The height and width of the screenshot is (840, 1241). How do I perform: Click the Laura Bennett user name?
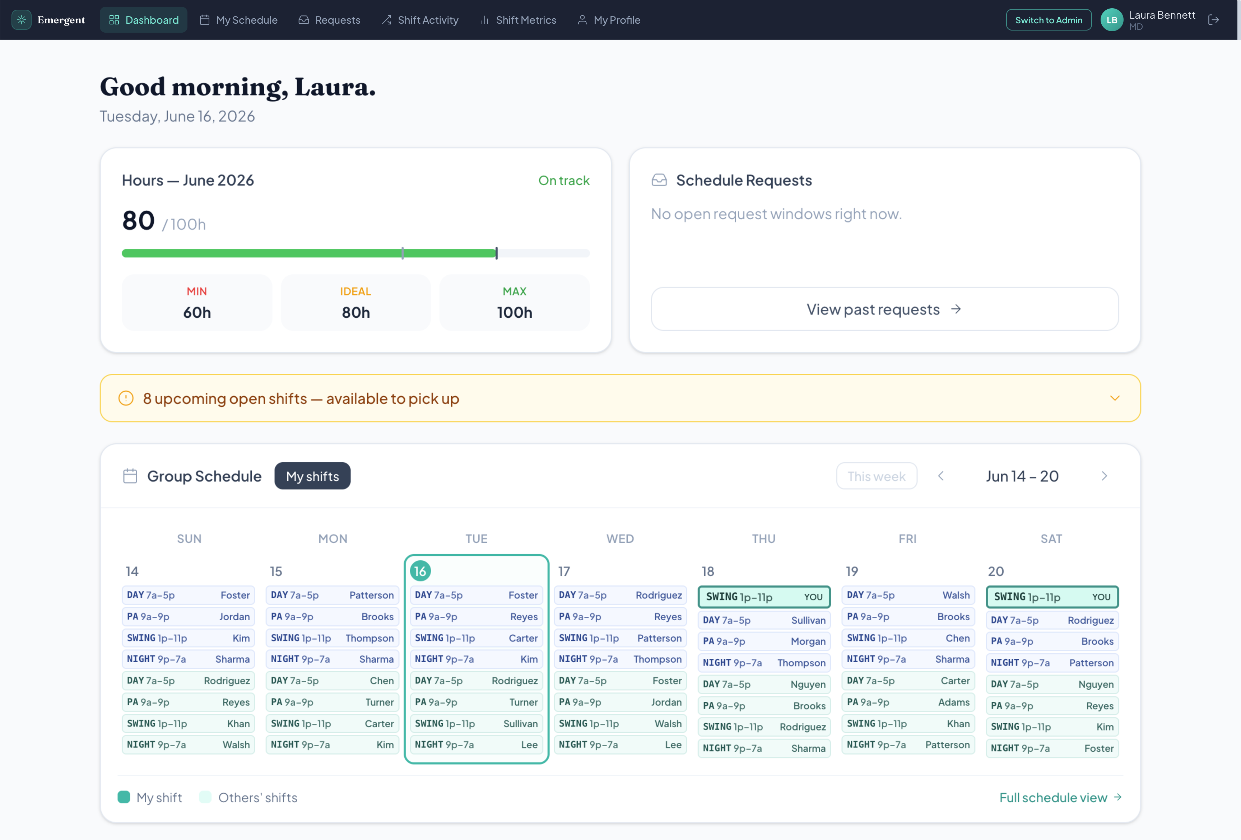pyautogui.click(x=1162, y=15)
